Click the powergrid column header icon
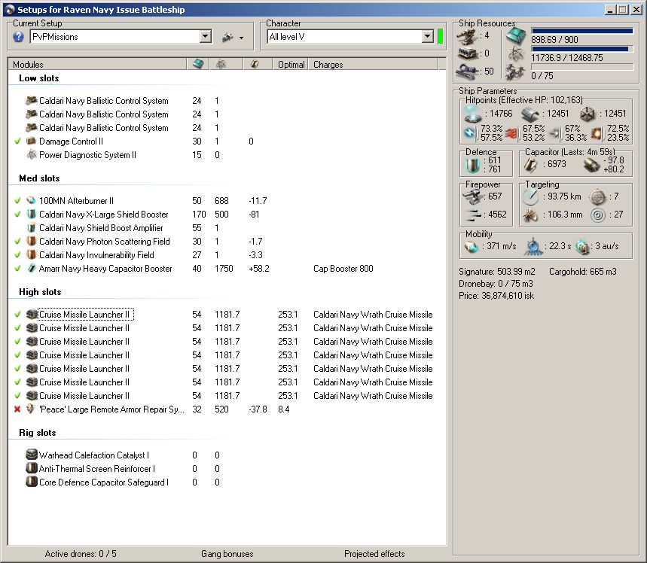Viewport: 647px width, 563px height. (x=219, y=65)
